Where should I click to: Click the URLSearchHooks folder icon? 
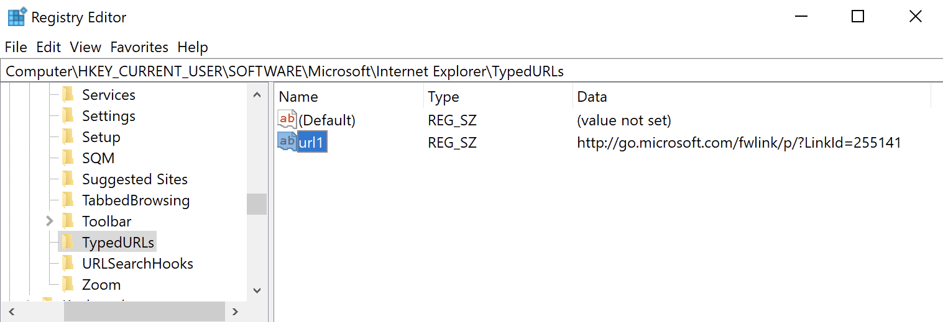point(68,264)
